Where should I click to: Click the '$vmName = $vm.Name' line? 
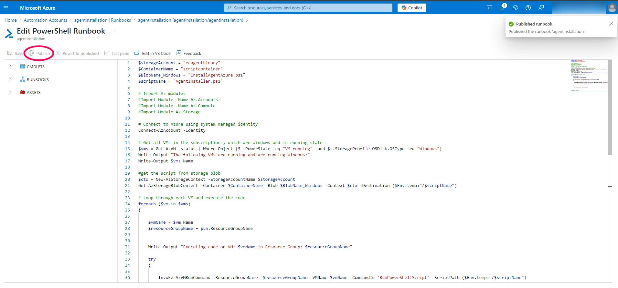[171, 222]
